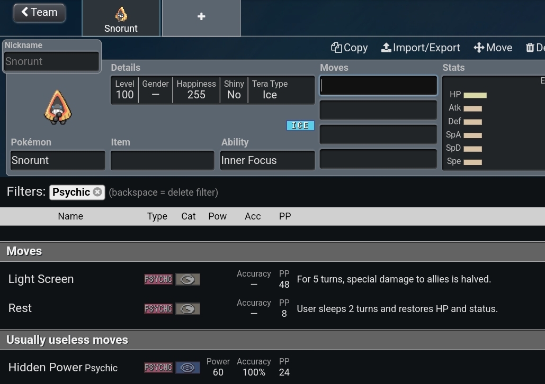Viewport: 545px width, 384px height.
Task: Click the Move button in toolbar
Action: point(493,48)
